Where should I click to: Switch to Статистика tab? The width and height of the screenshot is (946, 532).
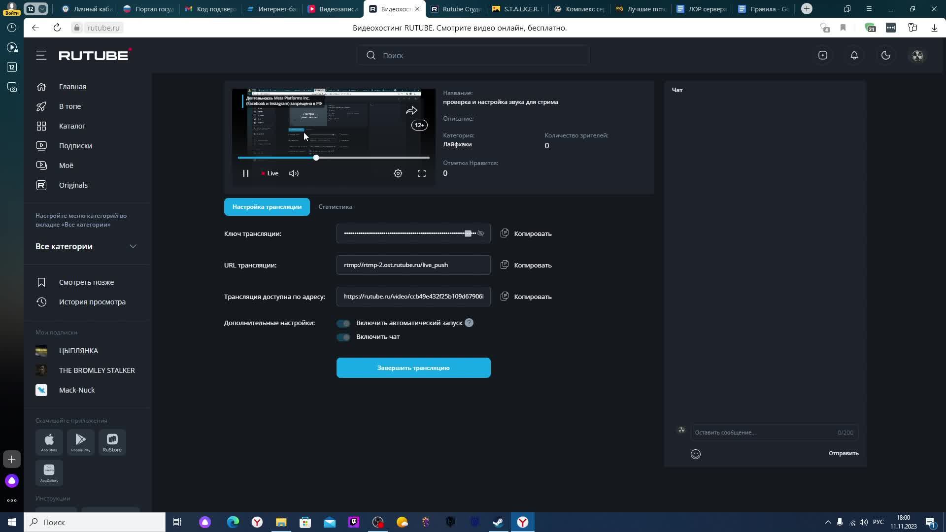coord(335,207)
